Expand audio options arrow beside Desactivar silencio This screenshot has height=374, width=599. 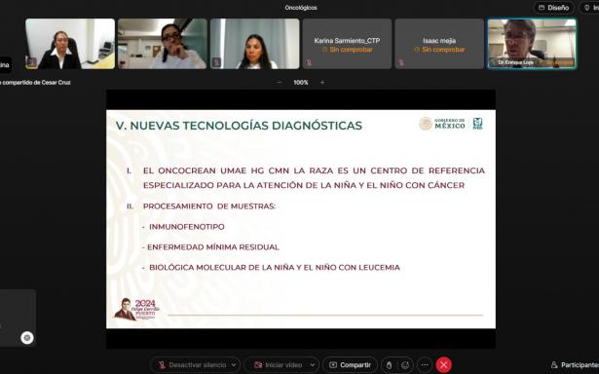[234, 365]
